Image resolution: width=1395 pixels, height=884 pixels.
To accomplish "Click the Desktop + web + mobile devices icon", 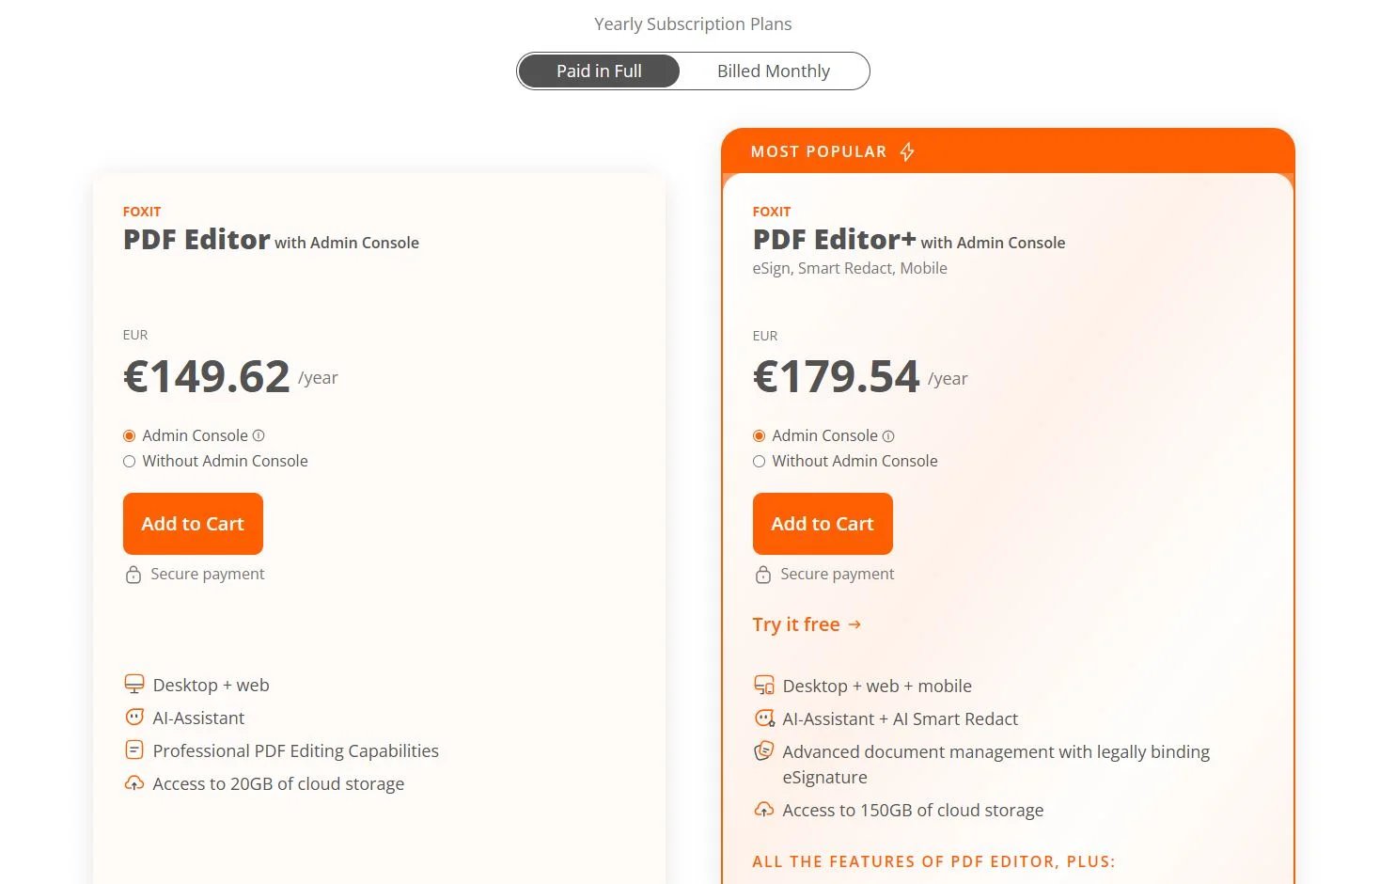I will (764, 686).
